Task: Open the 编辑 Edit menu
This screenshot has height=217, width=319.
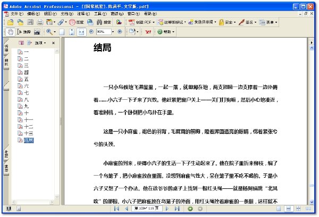Action: coord(33,14)
